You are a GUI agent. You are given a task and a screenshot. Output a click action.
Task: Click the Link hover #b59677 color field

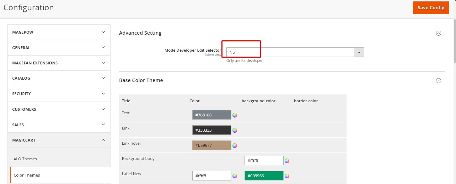pyautogui.click(x=211, y=145)
